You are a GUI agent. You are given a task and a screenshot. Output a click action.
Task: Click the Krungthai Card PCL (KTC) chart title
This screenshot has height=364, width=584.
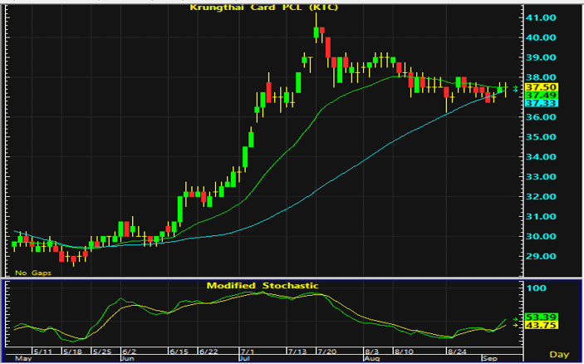[263, 7]
